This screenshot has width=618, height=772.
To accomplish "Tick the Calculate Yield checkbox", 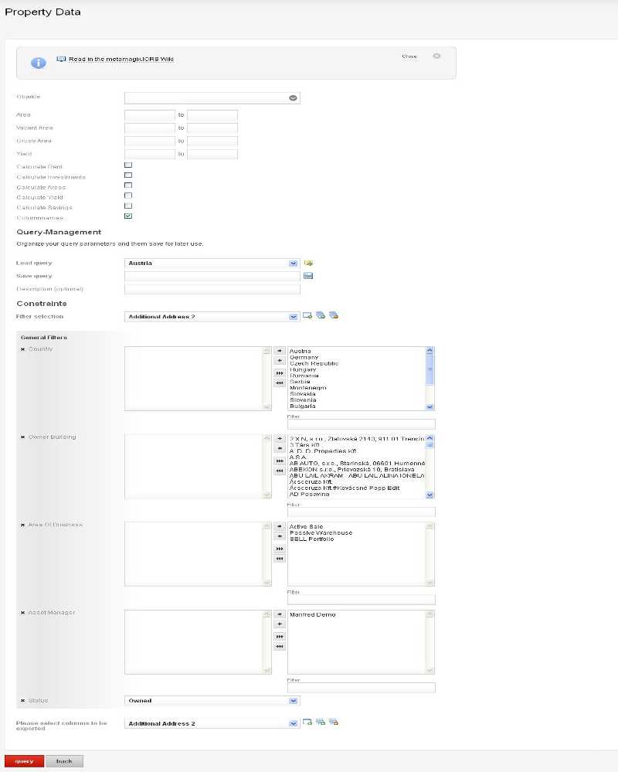I will (x=128, y=196).
